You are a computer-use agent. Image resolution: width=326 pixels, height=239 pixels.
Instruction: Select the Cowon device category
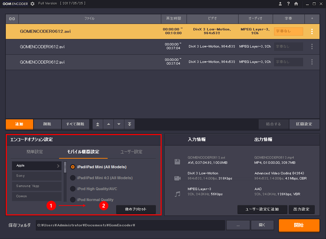pos(37,196)
